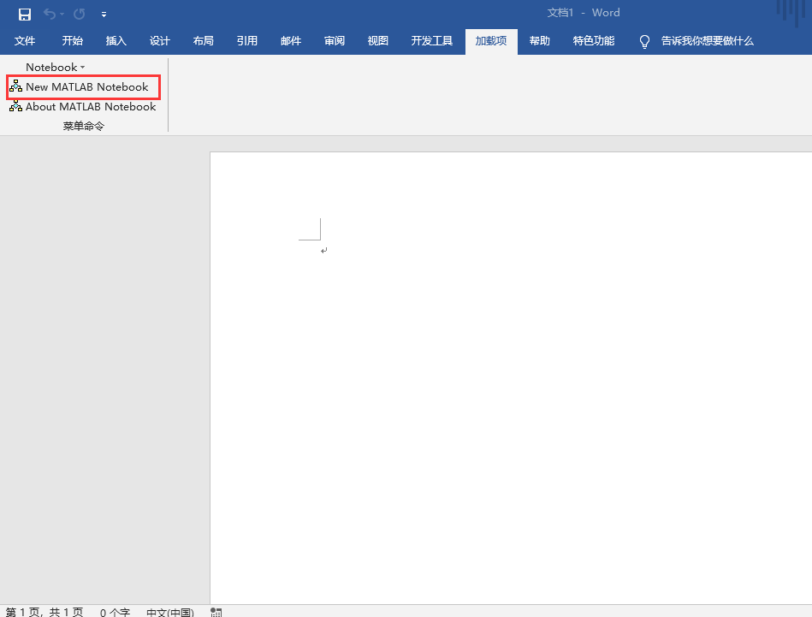The height and width of the screenshot is (617, 812).
Task: Launch New MATLAB Notebook command
Action: point(87,86)
